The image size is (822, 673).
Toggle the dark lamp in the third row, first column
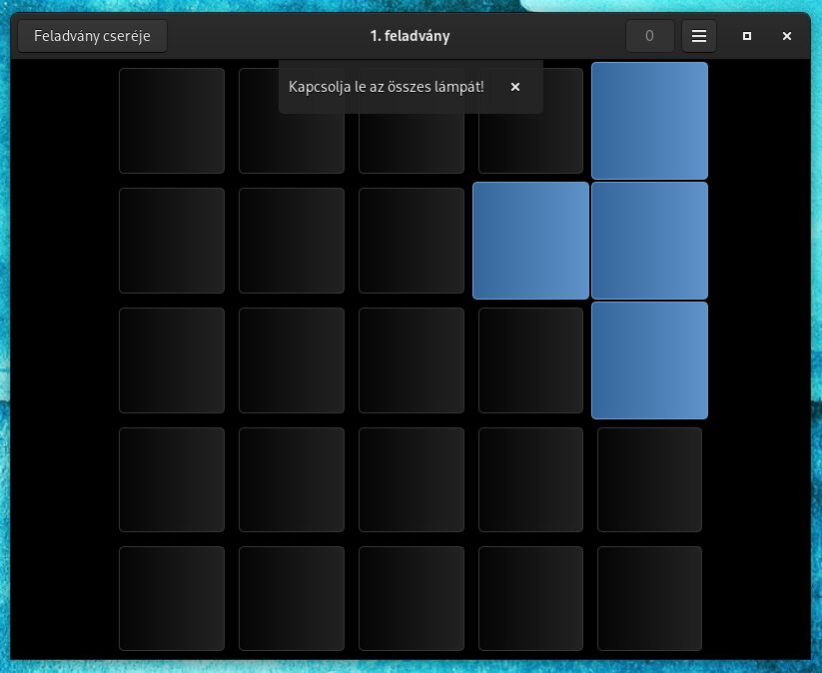172,360
